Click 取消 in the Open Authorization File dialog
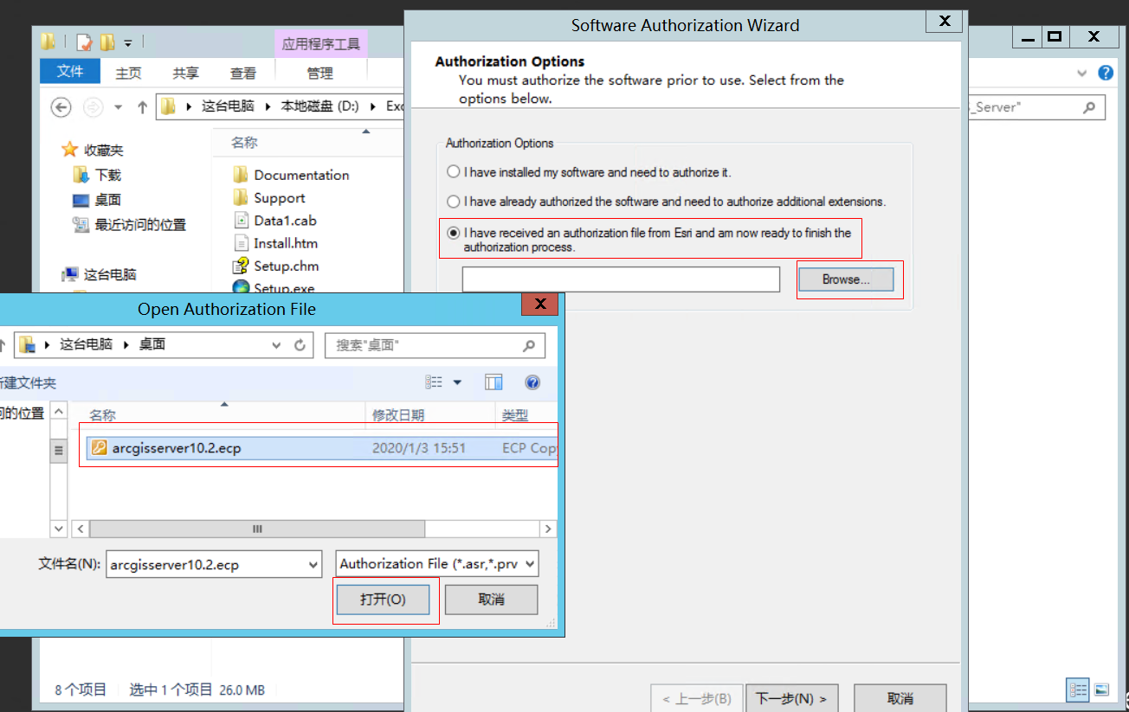The image size is (1129, 712). tap(491, 600)
